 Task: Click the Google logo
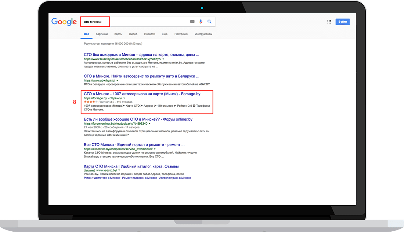[64, 22]
